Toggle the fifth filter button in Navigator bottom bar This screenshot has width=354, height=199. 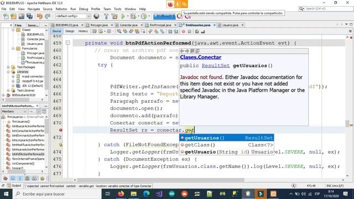(34, 178)
